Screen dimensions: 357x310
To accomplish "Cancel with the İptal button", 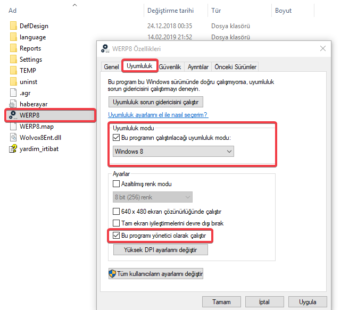I will coord(264,302).
